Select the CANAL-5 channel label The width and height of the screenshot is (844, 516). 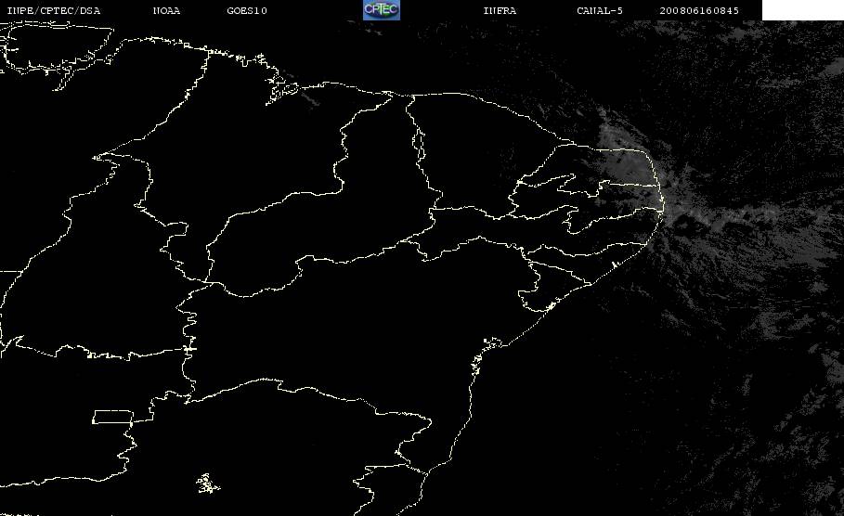pyautogui.click(x=600, y=11)
